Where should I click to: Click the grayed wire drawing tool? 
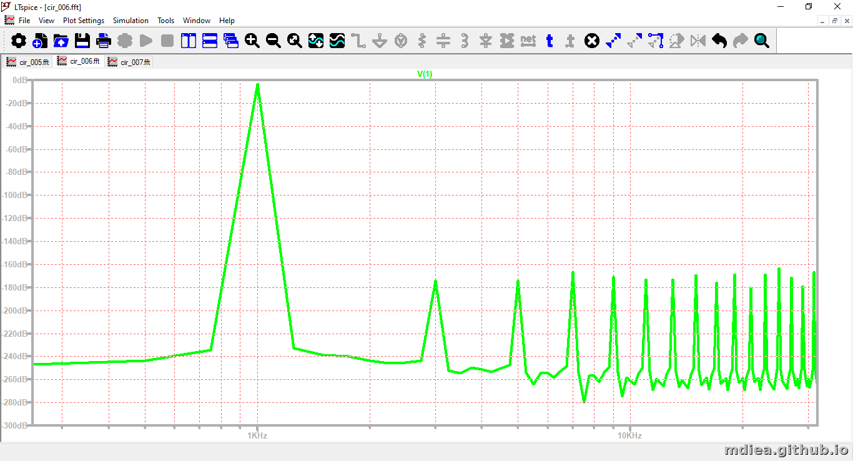pos(358,41)
